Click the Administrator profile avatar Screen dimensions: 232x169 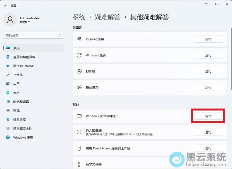point(10,20)
